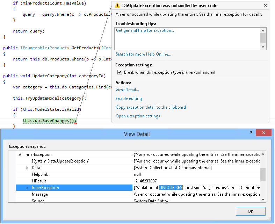
Task: Close the View Detail dialog window
Action: (263, 133)
